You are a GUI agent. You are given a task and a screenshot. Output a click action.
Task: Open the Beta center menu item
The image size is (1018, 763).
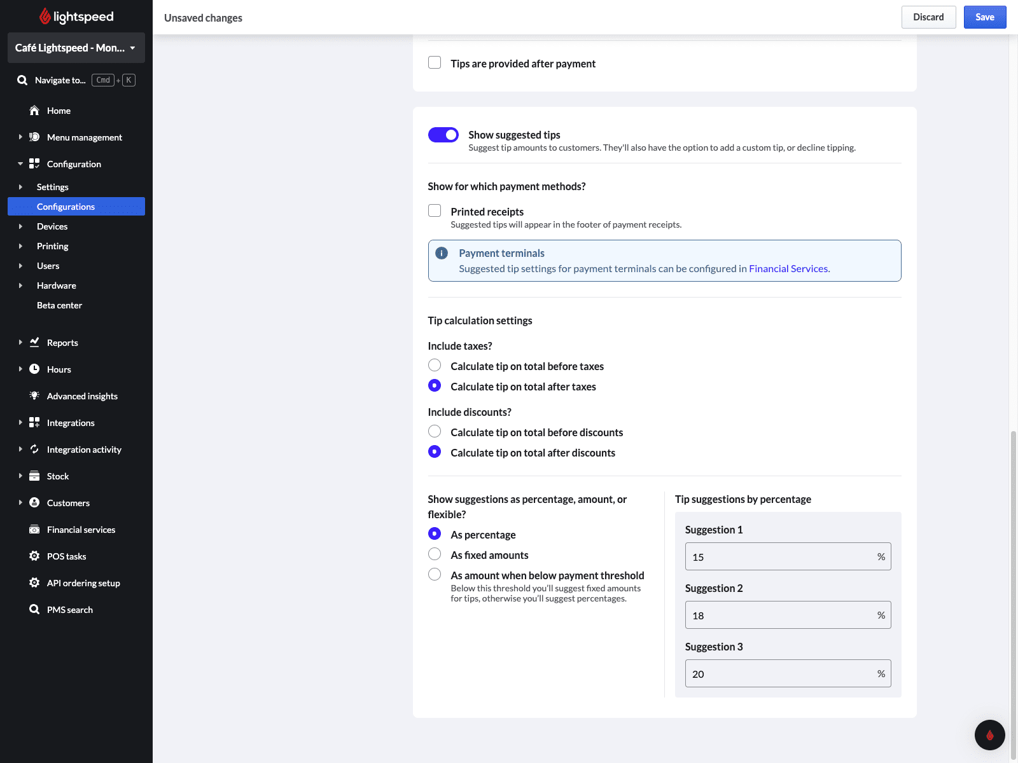[59, 305]
